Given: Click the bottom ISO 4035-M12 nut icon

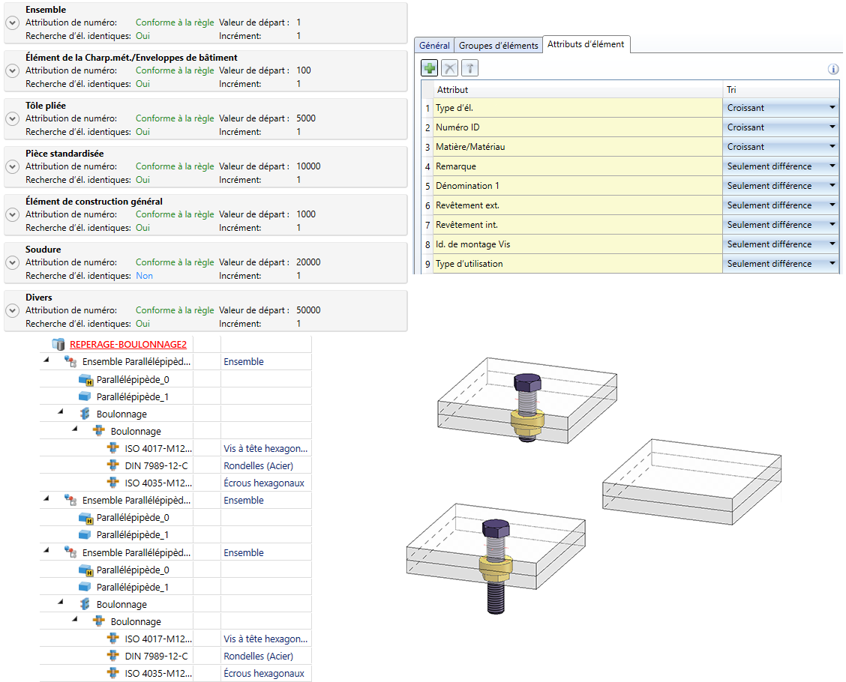Looking at the screenshot, I should [x=113, y=674].
